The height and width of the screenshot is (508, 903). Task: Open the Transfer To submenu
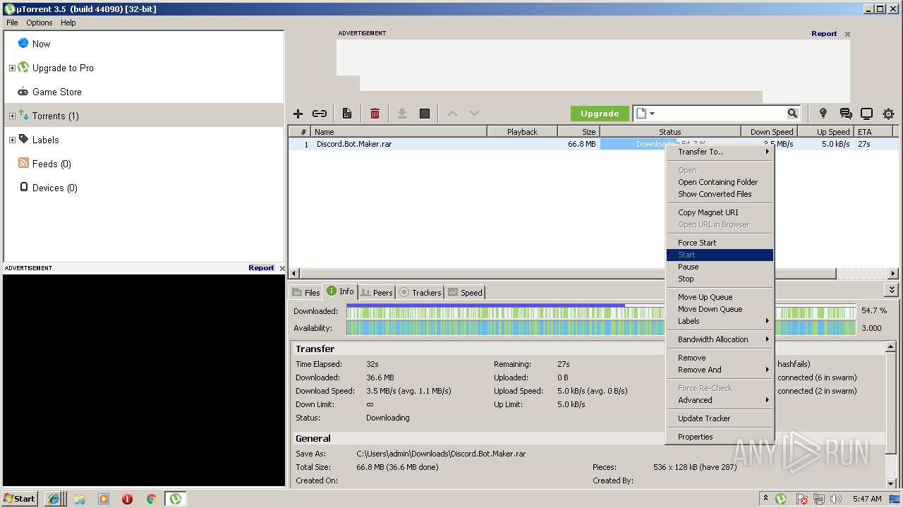click(720, 152)
